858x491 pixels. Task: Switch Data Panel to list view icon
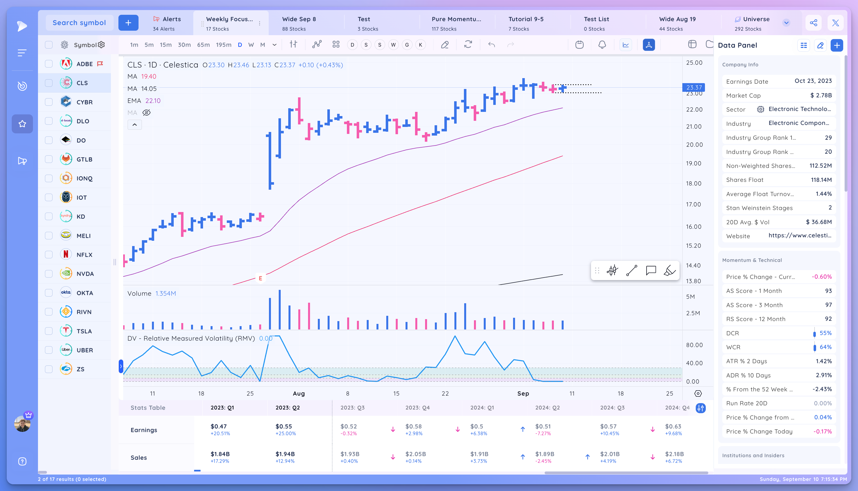click(804, 45)
